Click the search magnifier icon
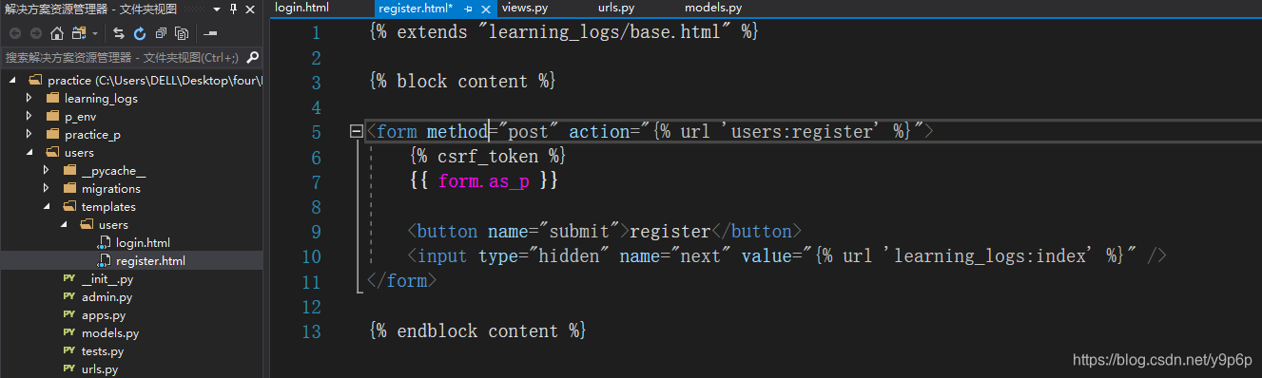Viewport: 1262px width, 378px height. pyautogui.click(x=252, y=57)
